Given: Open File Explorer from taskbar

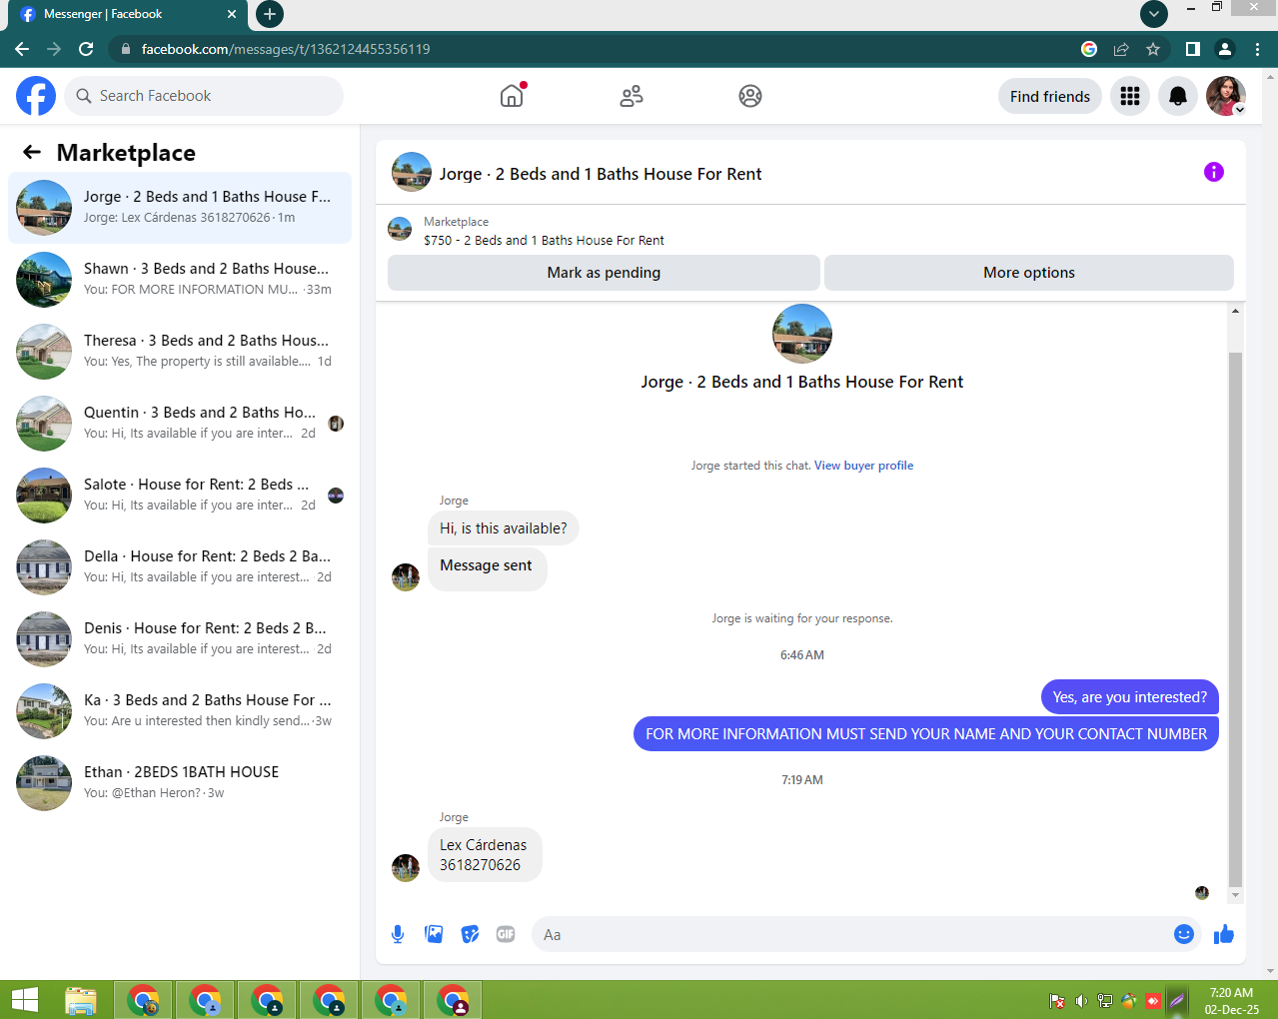Looking at the screenshot, I should 80,1000.
